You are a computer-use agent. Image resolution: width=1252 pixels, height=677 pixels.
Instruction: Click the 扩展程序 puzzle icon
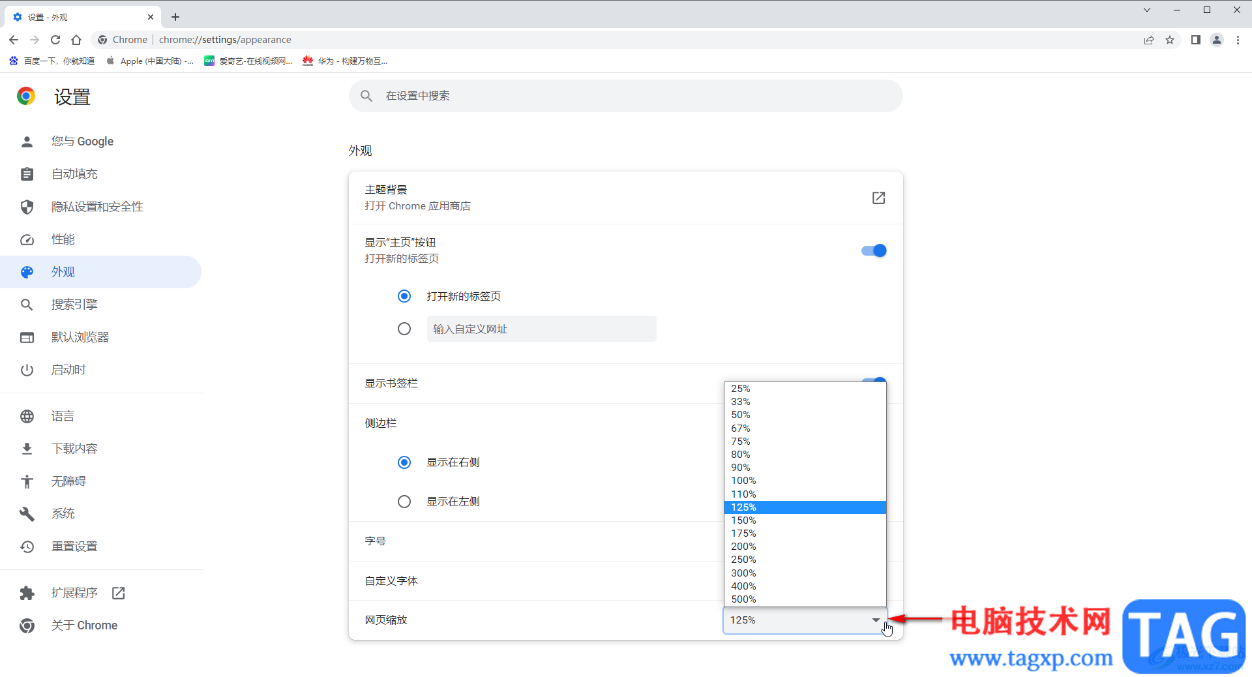[27, 593]
